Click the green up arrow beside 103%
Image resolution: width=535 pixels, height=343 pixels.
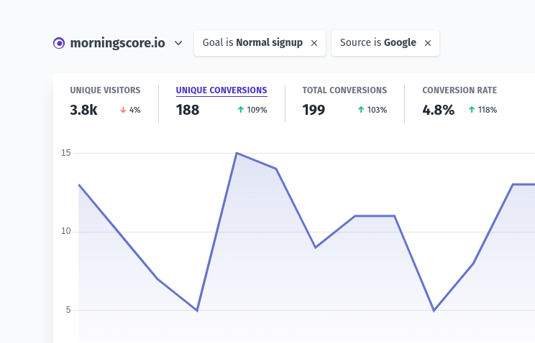[x=361, y=110]
